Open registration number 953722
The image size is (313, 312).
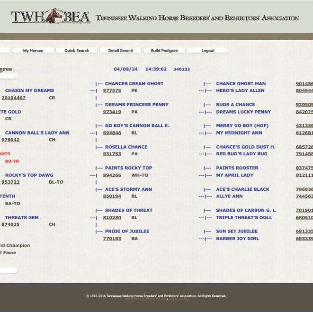(10, 182)
